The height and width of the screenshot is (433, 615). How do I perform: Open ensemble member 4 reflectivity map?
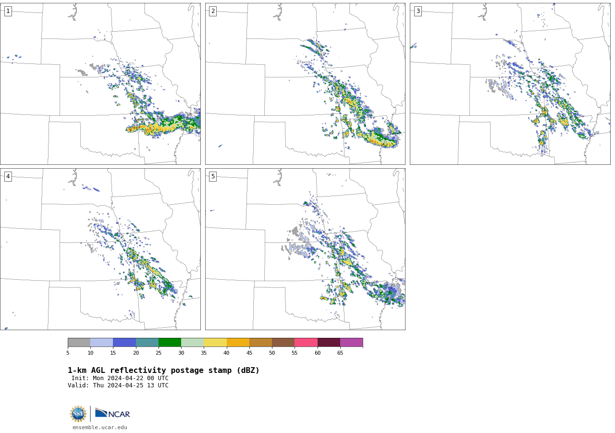(x=100, y=249)
